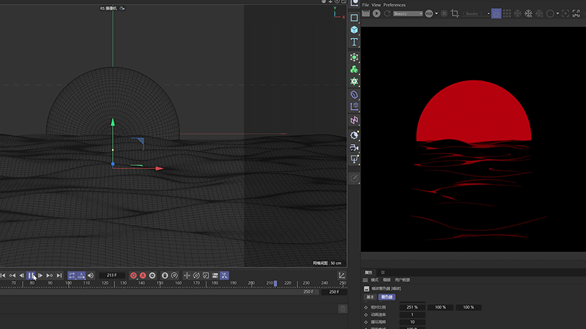Record active objects keyframe
This screenshot has height=329, width=586.
[133, 276]
